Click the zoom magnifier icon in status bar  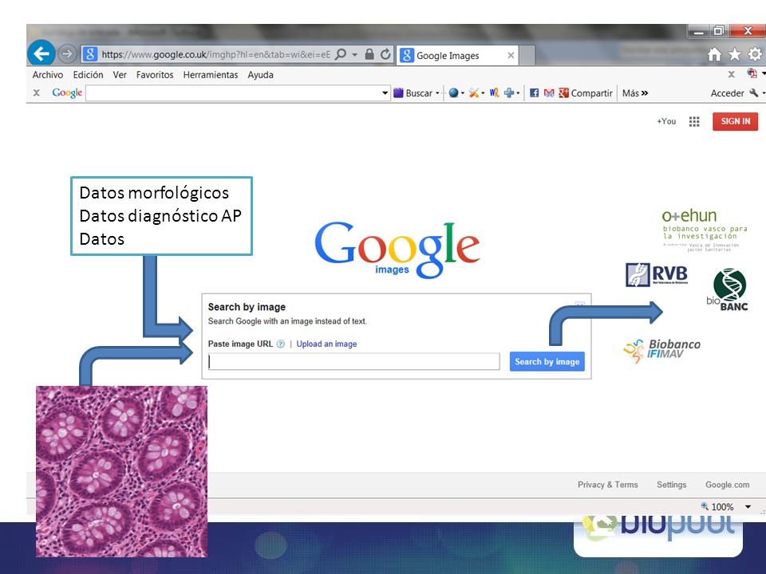coord(705,506)
